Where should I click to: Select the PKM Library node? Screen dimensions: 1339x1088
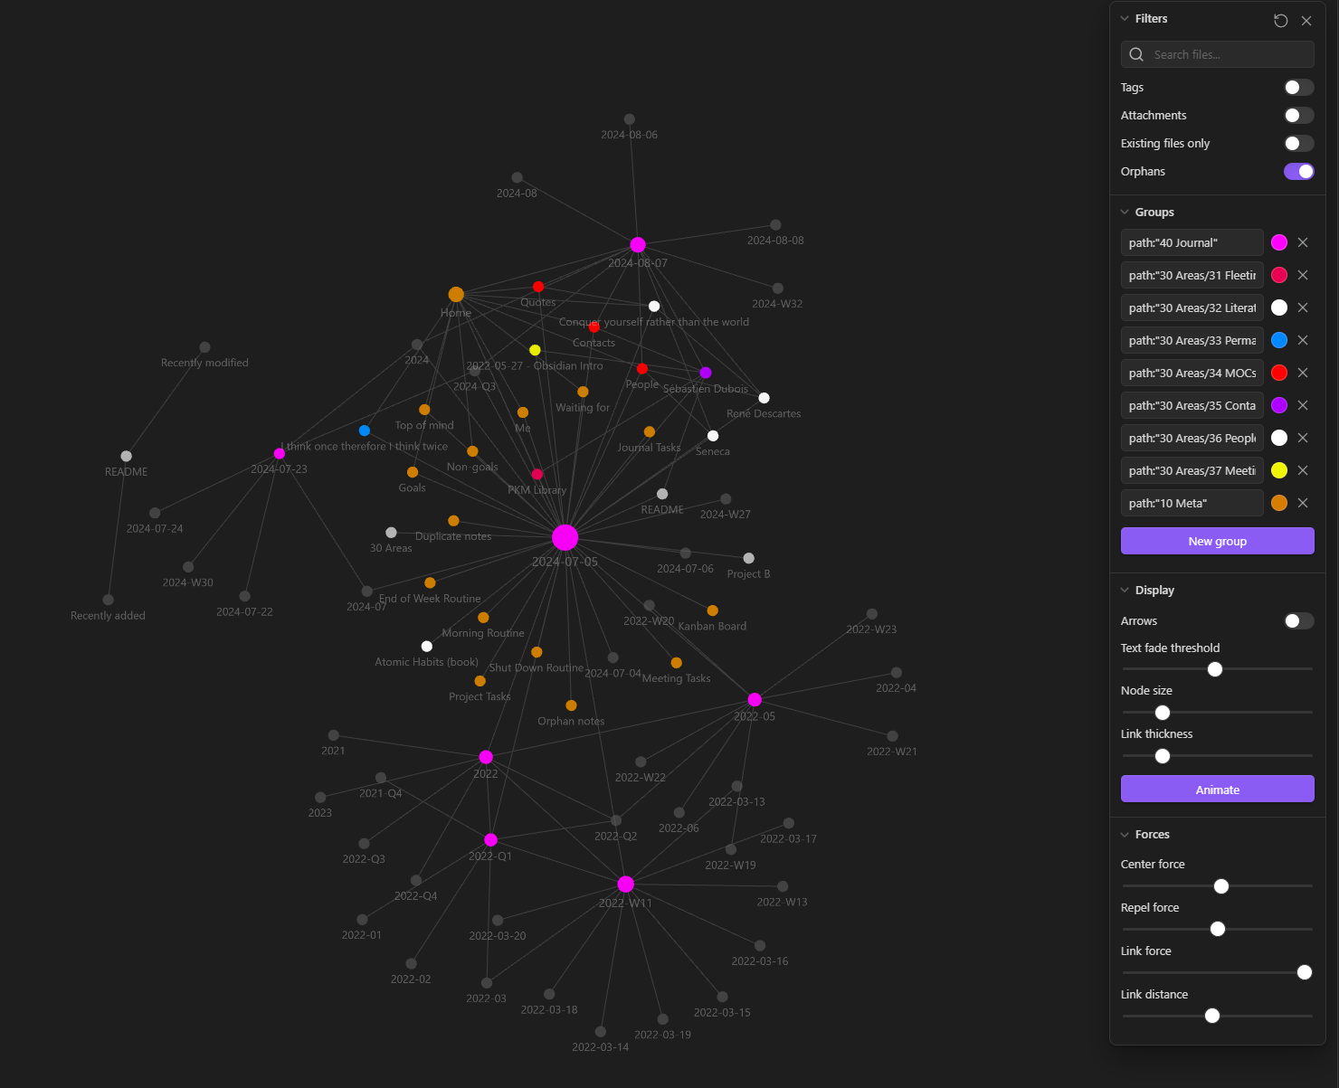[537, 474]
